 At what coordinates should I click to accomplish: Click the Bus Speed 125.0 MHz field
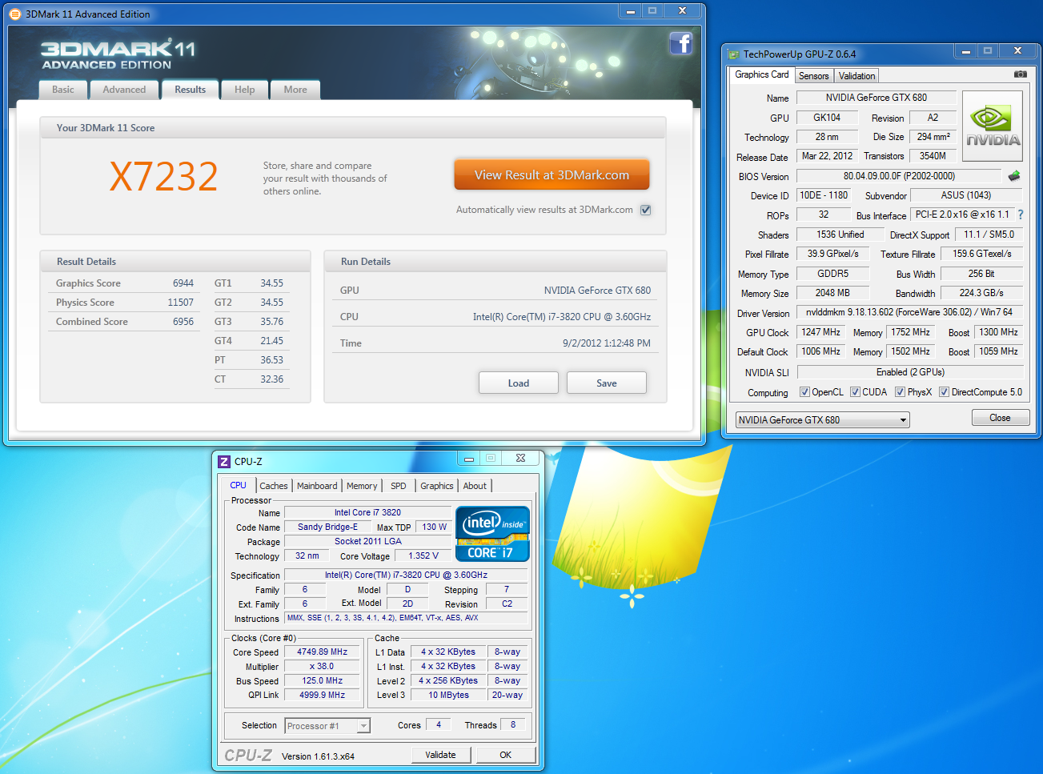click(323, 681)
